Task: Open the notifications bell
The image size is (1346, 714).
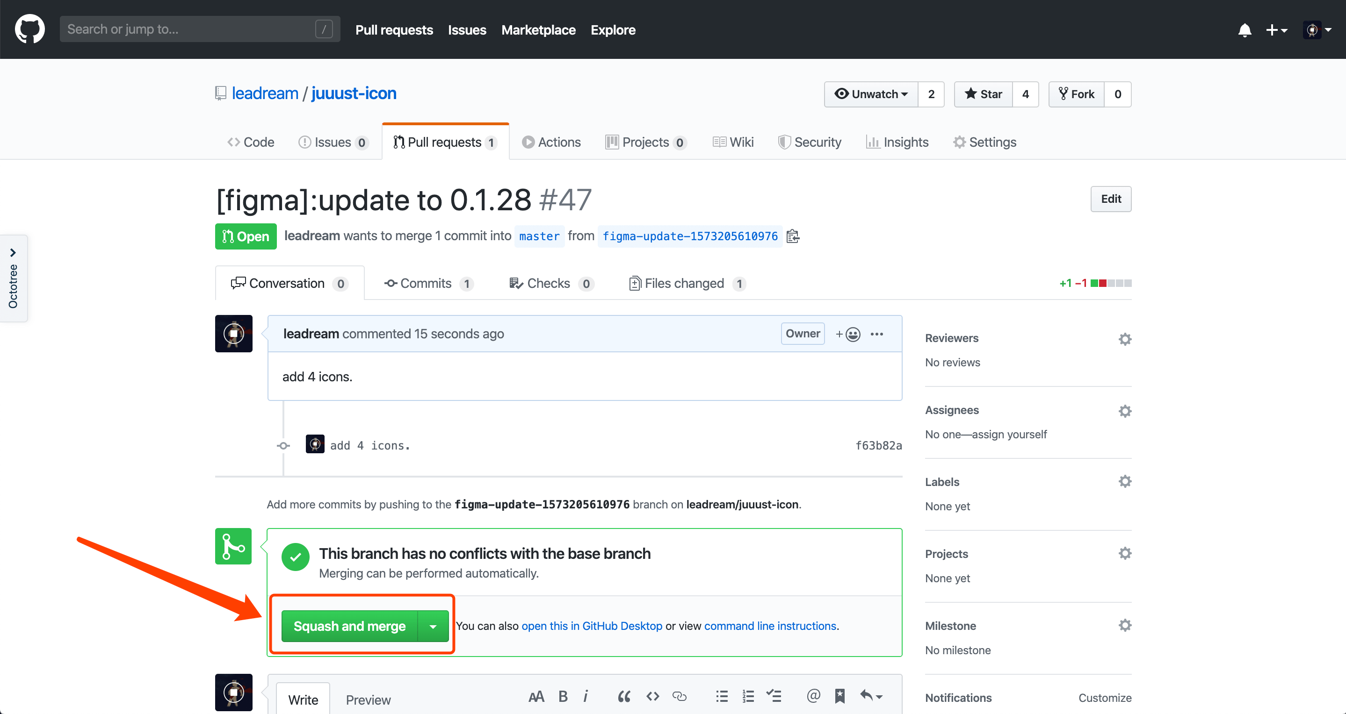Action: click(1245, 30)
